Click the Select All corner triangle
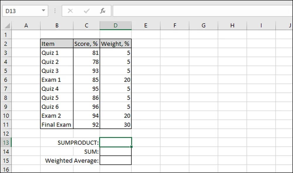 tap(7, 25)
